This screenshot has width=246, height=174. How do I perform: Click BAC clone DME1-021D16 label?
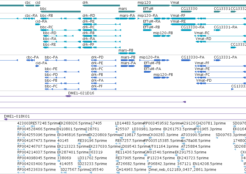[x=81, y=93]
